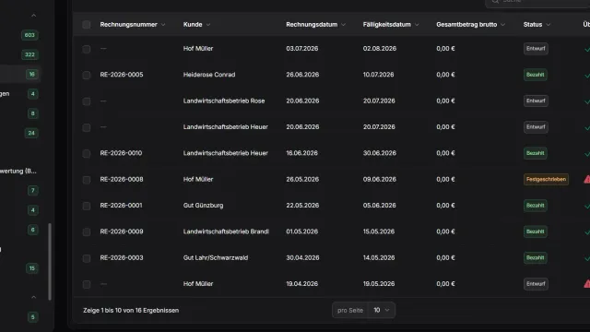The width and height of the screenshot is (590, 332).
Task: Click green checkmark in RE-2026-0005 row
Action: (587, 76)
